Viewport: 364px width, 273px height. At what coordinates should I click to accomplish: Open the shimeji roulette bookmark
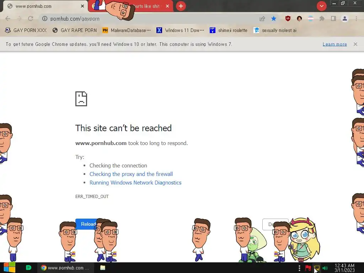coord(229,31)
